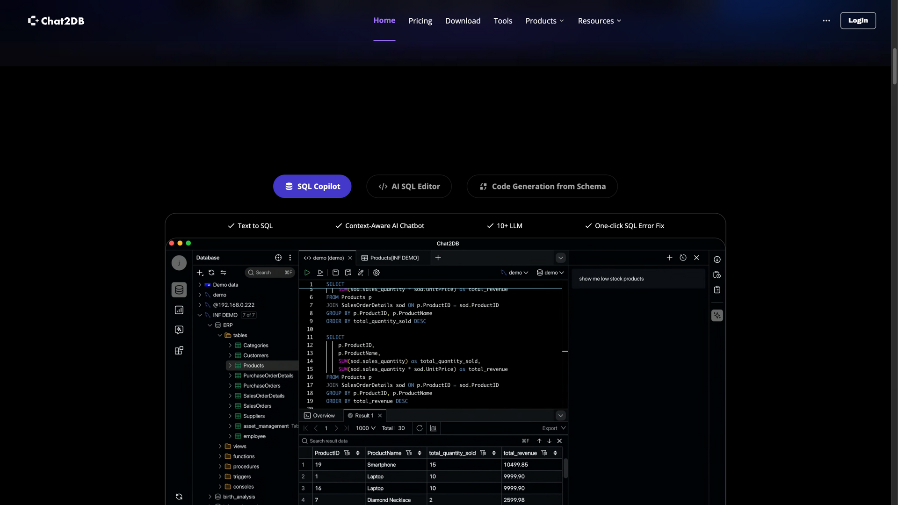Viewport: 898px width, 505px height.
Task: Open the AI chat sidebar icon
Action: point(179,330)
